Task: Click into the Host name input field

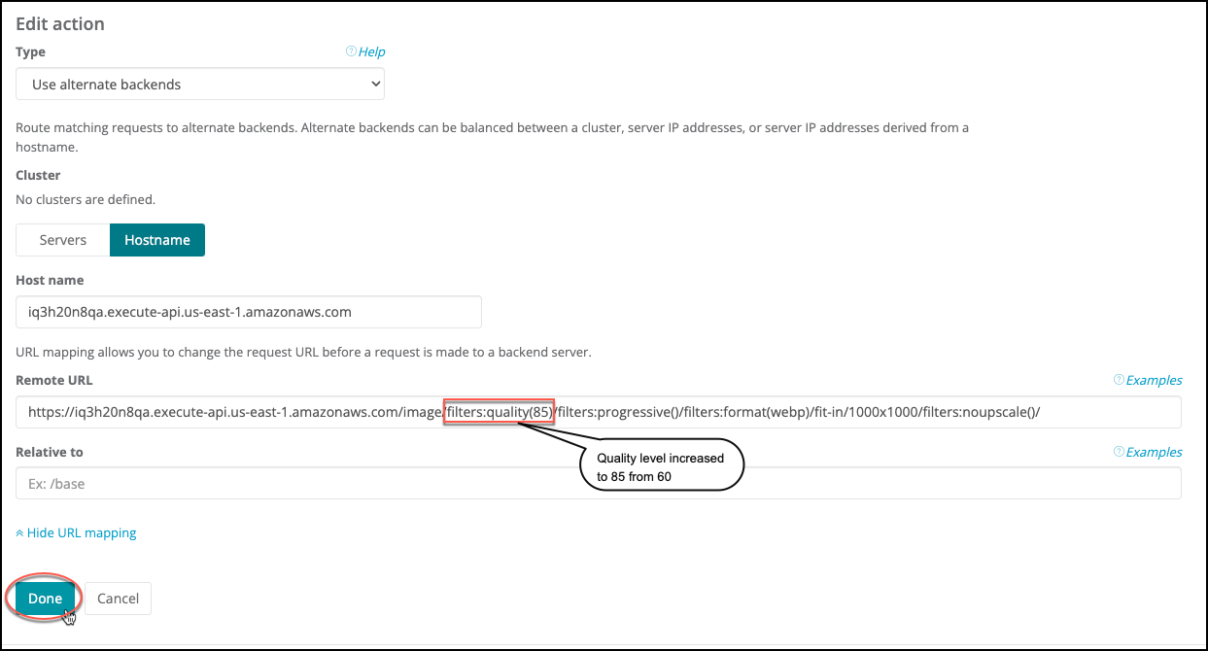Action: [x=249, y=313]
